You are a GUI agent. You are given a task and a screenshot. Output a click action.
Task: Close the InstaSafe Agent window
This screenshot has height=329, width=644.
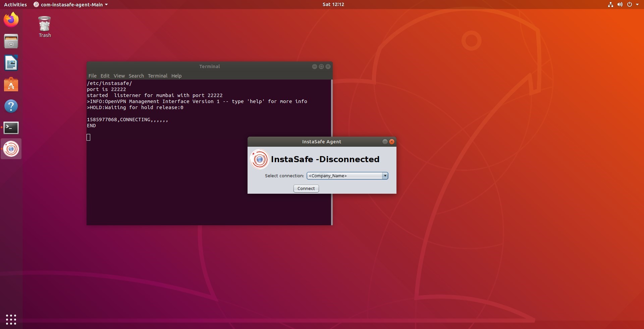[392, 142]
